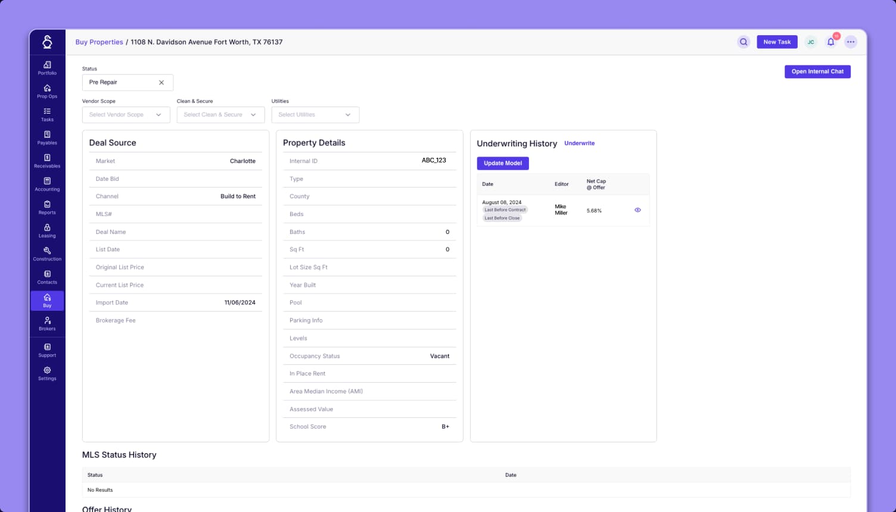The image size is (896, 512).
Task: Show underwriting details with the eye icon
Action: (x=637, y=210)
